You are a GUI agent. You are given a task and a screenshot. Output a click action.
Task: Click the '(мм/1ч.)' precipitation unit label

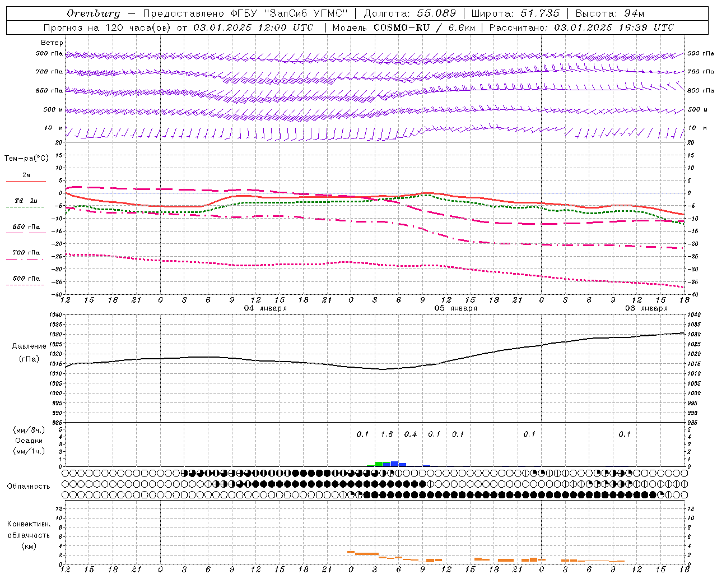29,451
